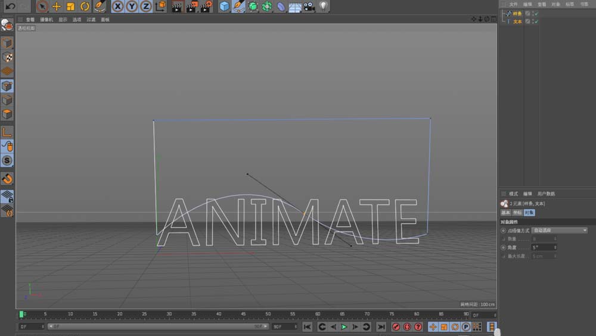Open the spline Pen tool
The height and width of the screenshot is (336, 596).
238,7
